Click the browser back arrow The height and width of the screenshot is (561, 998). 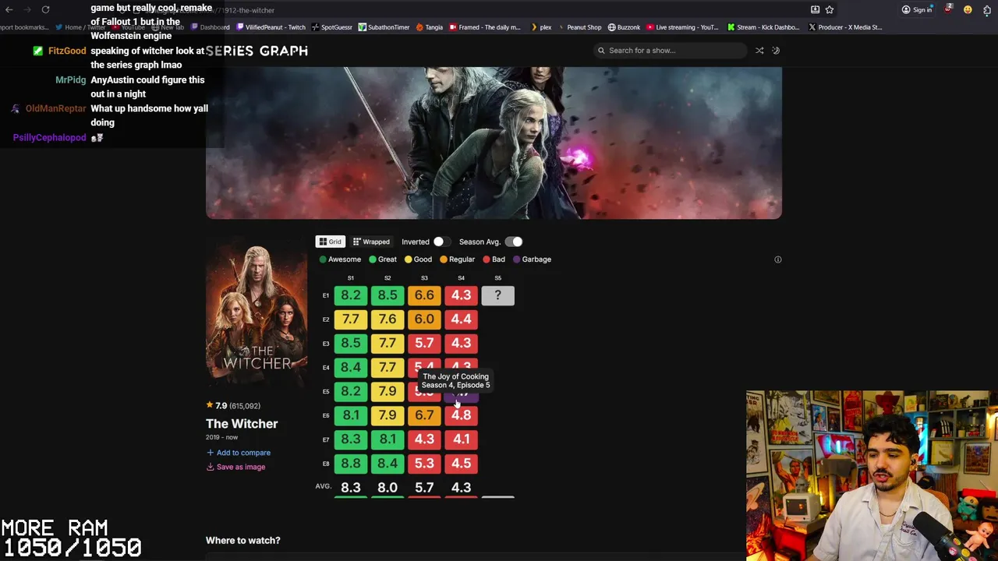9,9
